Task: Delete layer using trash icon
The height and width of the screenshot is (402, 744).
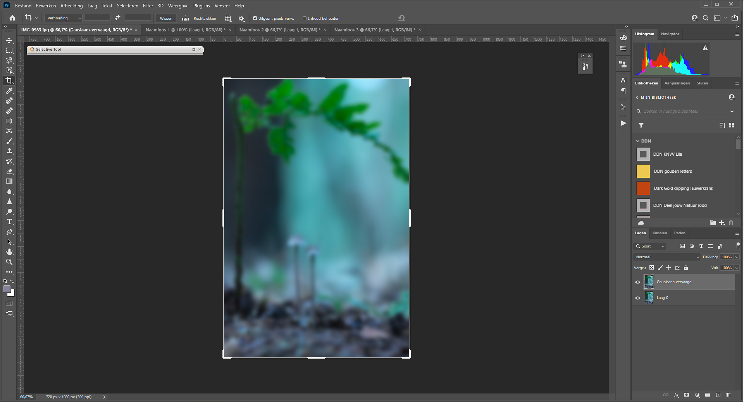Action: tap(728, 395)
